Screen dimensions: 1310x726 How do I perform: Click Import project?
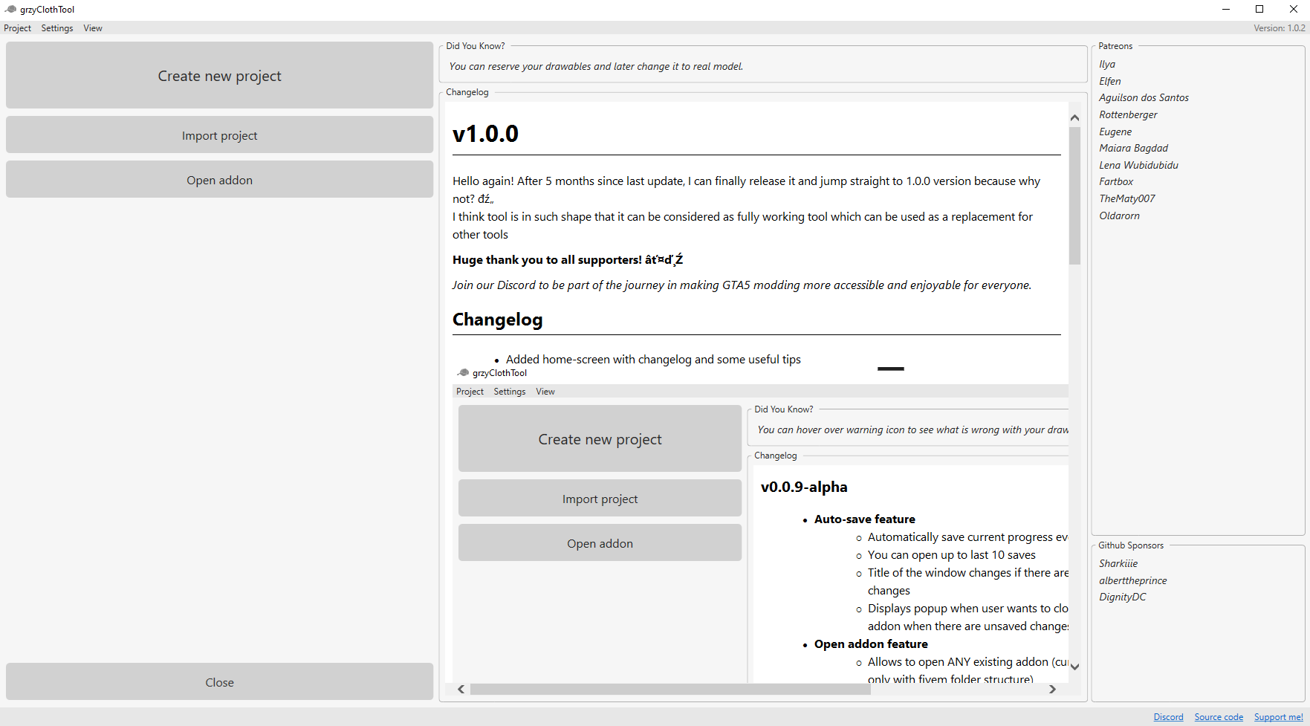[219, 134]
